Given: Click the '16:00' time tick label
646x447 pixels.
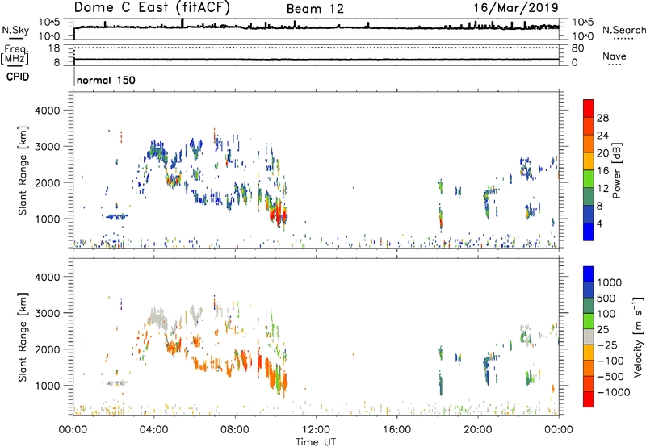Looking at the screenshot, I should [x=396, y=430].
